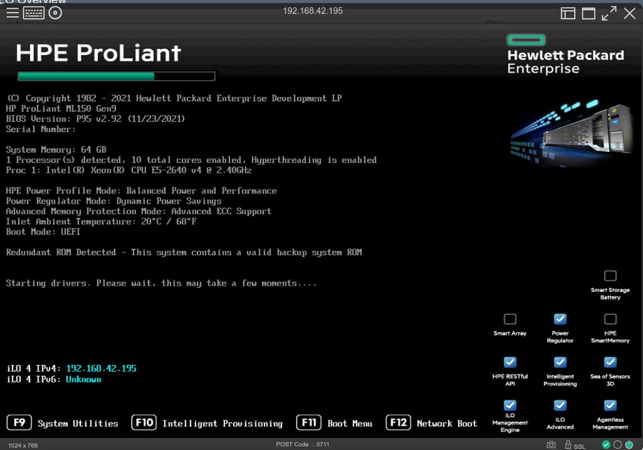Click the ProLiant server image
This screenshot has width=643, height=450.
(573, 132)
